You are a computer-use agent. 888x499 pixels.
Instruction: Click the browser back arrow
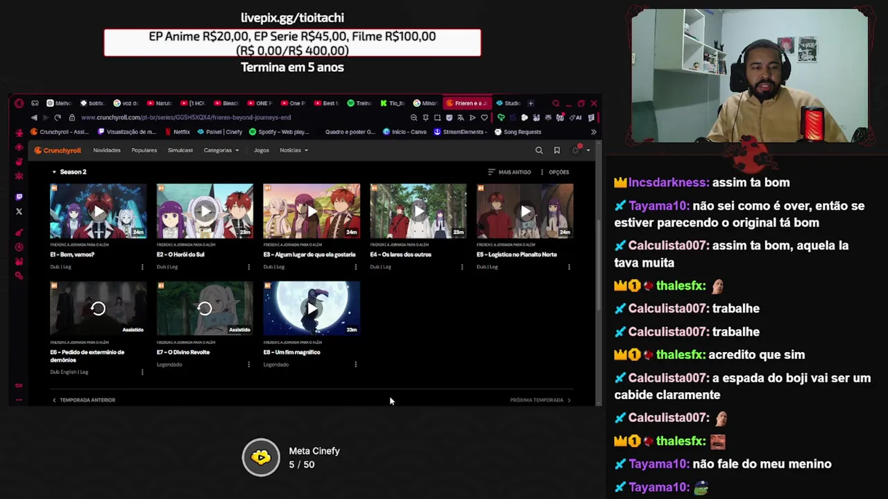(34, 118)
